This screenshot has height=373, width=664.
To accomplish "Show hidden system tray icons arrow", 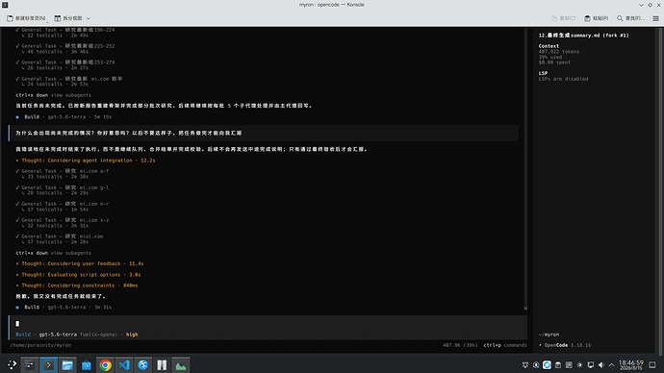I will click(x=611, y=365).
